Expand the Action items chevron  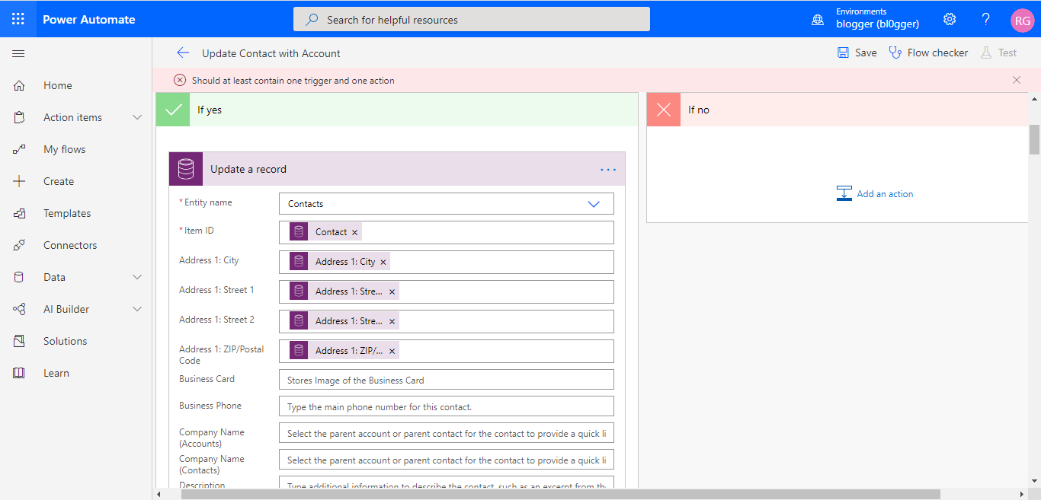(x=137, y=117)
